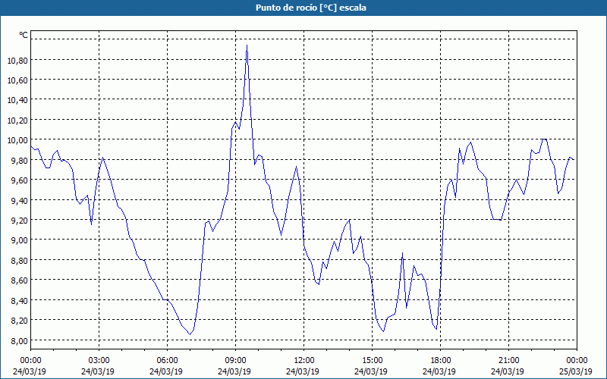
Task: Click the 8,40 y-axis value
Action: click(20, 300)
